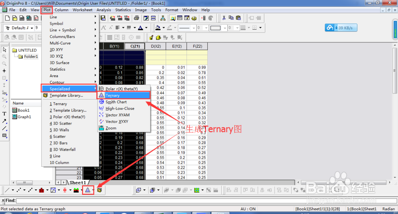Select recent item 4 3D Scatter
398x214 pixels.
click(70, 123)
